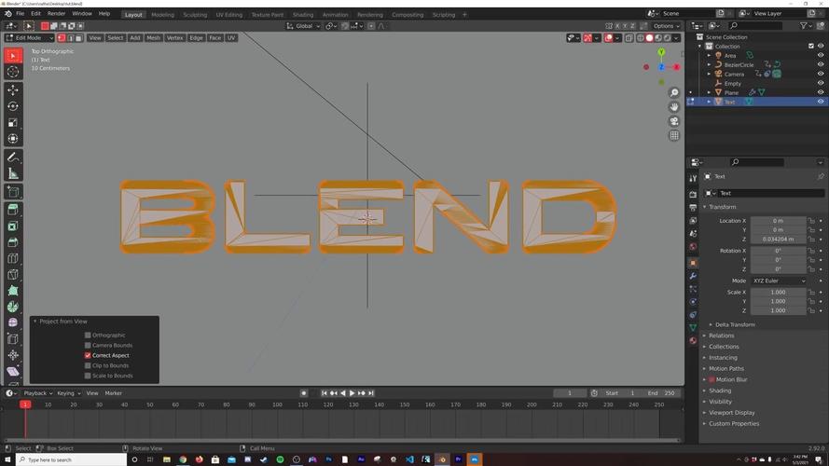Uncheck the Correct Aspect checkbox
829x466 pixels.
click(88, 355)
